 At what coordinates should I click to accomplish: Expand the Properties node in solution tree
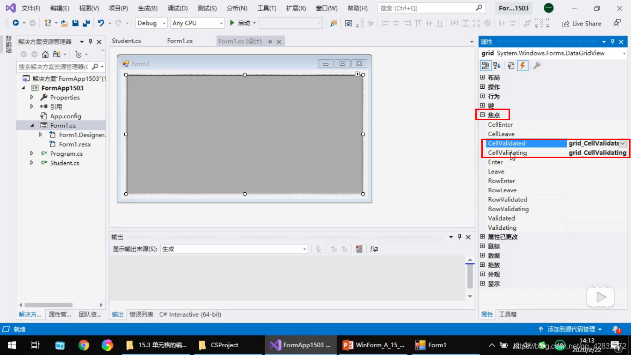click(x=32, y=98)
